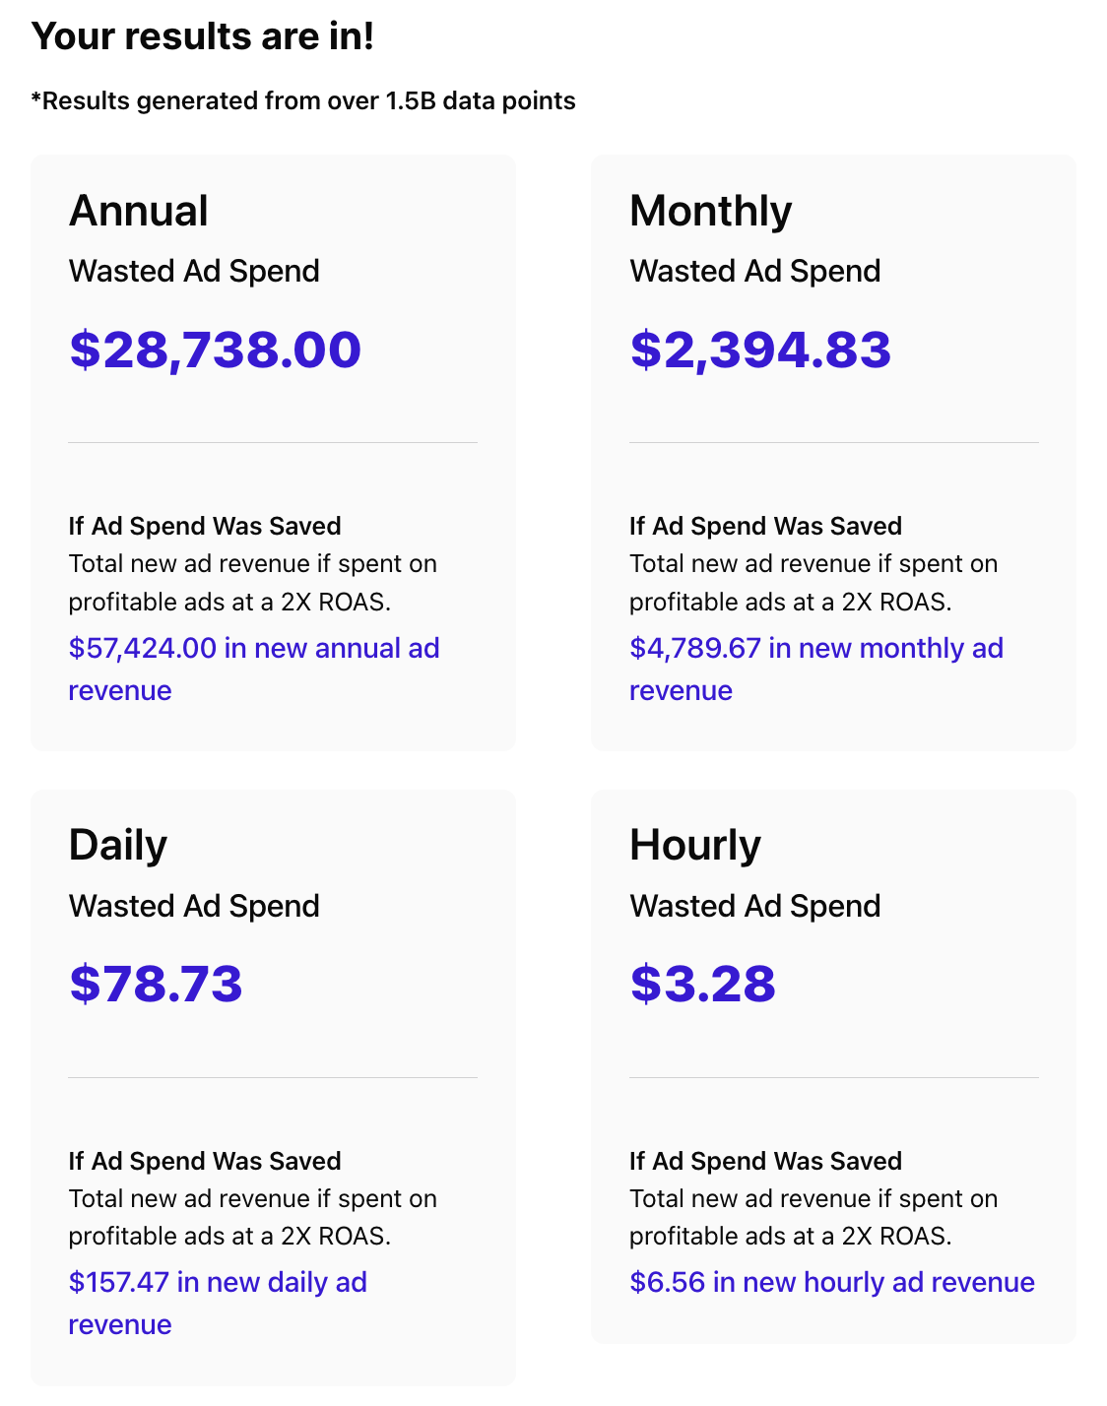This screenshot has height=1406, width=1107.
Task: Click the $28,738.00 annual wasted amount
Action: pos(216,350)
